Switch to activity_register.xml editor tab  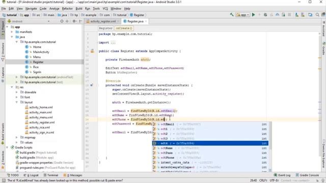click(103, 21)
